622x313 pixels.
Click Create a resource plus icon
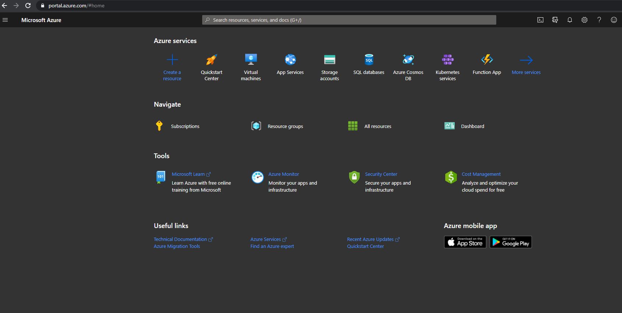[172, 60]
